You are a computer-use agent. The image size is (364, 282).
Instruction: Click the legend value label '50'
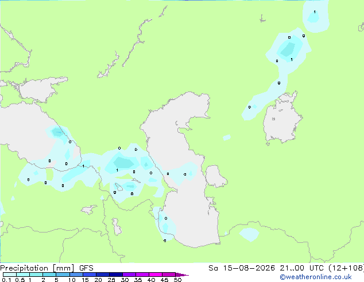pos(178,280)
